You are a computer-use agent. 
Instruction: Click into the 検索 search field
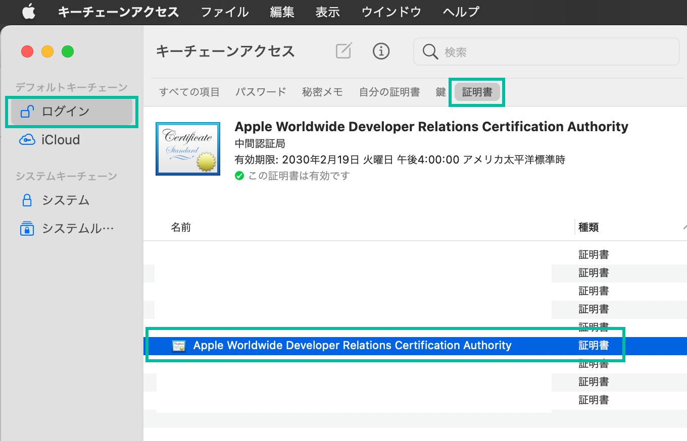coord(547,51)
